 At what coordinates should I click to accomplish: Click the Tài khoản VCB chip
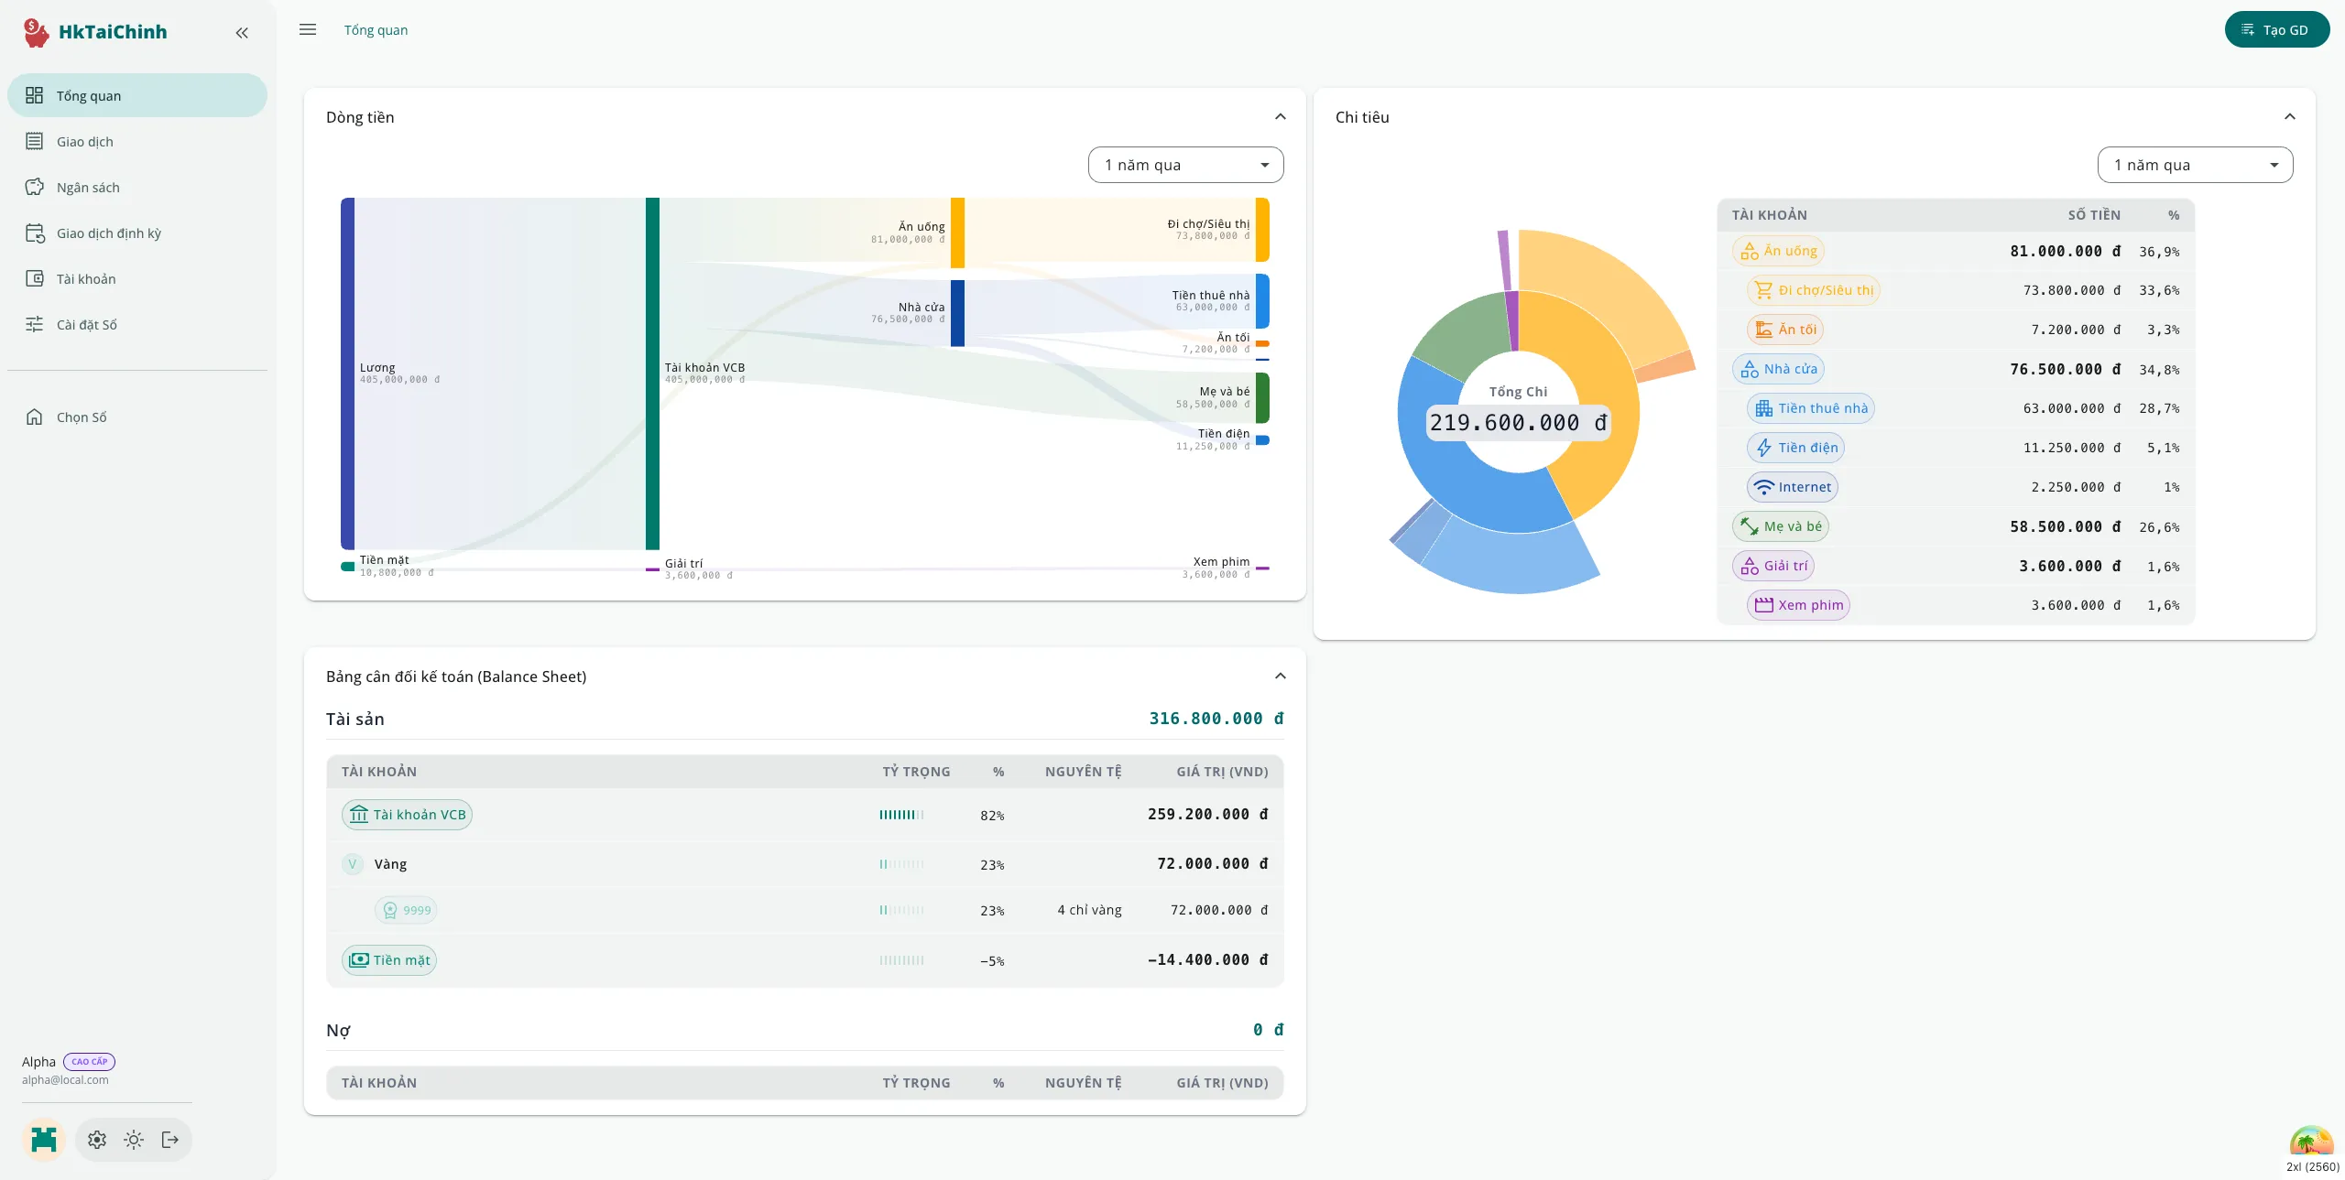pos(408,815)
